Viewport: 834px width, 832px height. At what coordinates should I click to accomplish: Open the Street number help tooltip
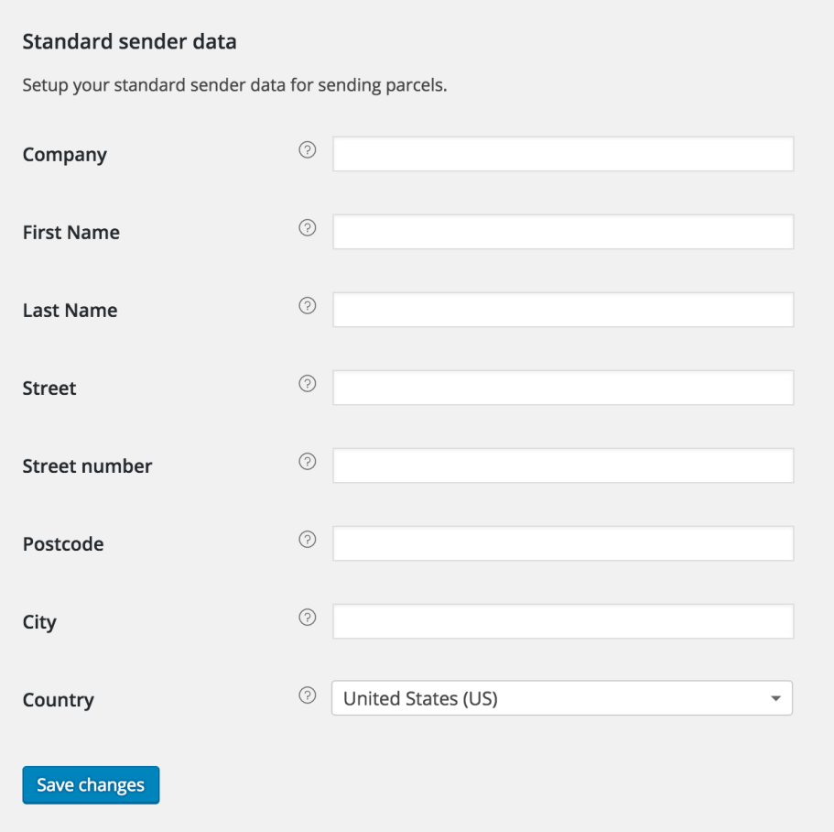point(307,462)
